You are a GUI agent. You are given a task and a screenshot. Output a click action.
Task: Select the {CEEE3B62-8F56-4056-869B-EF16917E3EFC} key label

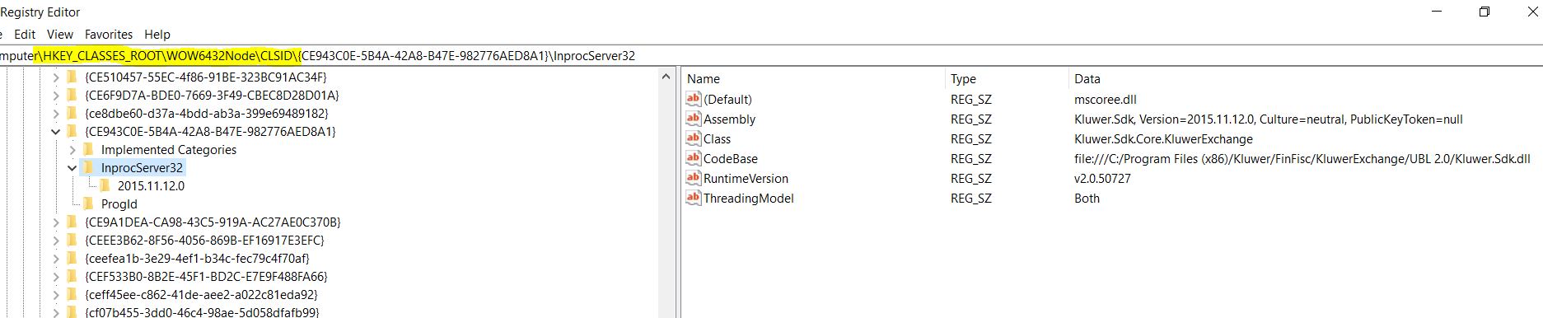tap(204, 241)
